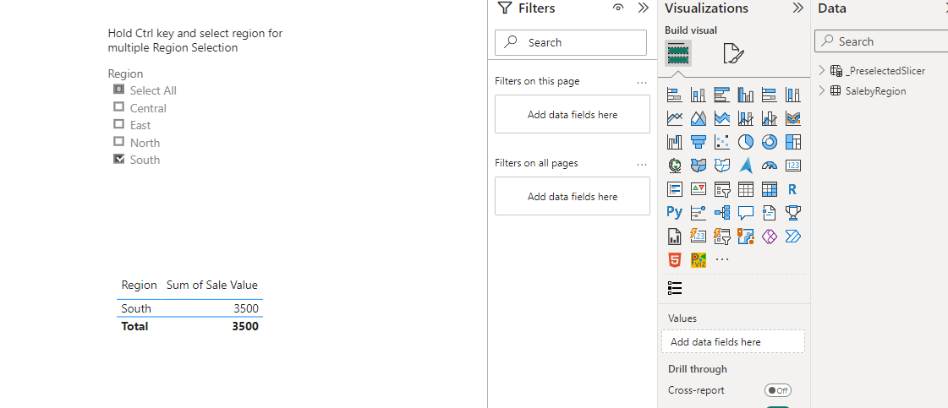948x408 pixels.
Task: Select the Total row label
Action: [134, 327]
